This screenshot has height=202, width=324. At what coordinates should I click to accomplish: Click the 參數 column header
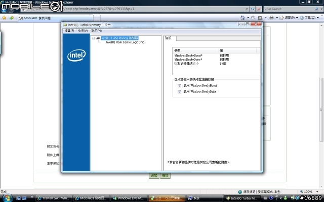195,50
